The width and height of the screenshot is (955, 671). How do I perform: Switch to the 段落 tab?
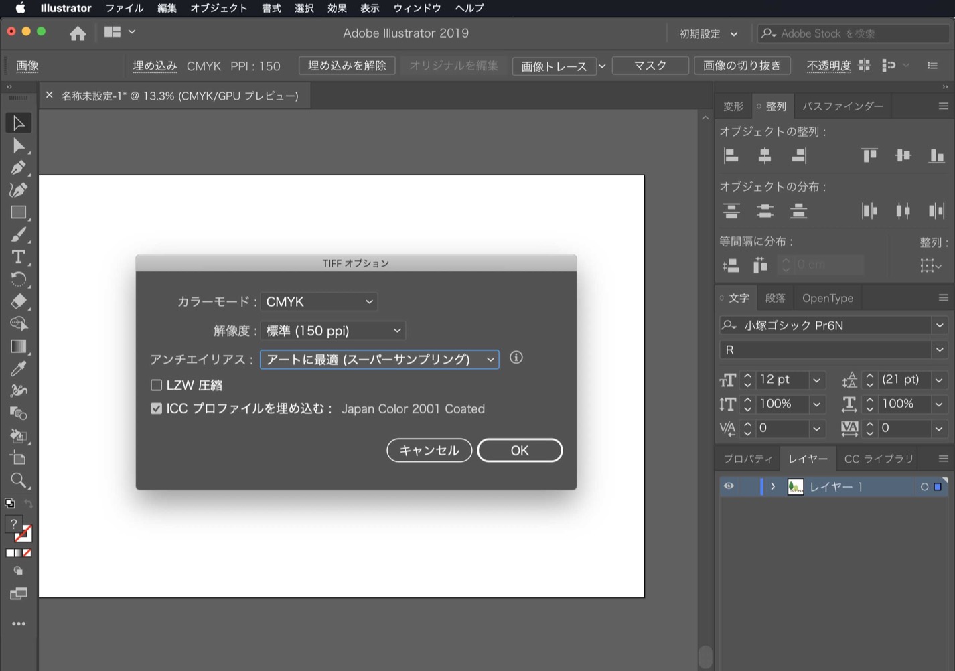tap(775, 298)
